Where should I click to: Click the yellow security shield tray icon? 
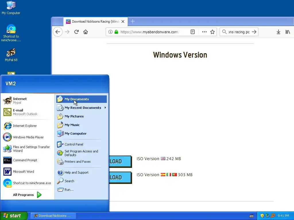[262, 216]
